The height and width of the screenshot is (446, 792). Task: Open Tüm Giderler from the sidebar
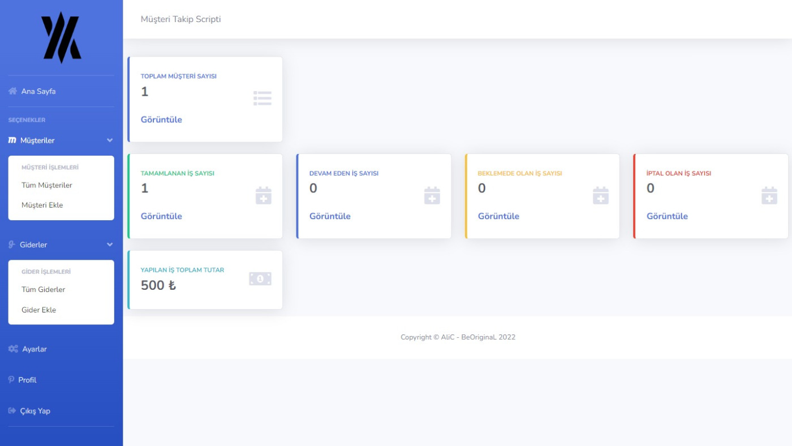point(43,289)
